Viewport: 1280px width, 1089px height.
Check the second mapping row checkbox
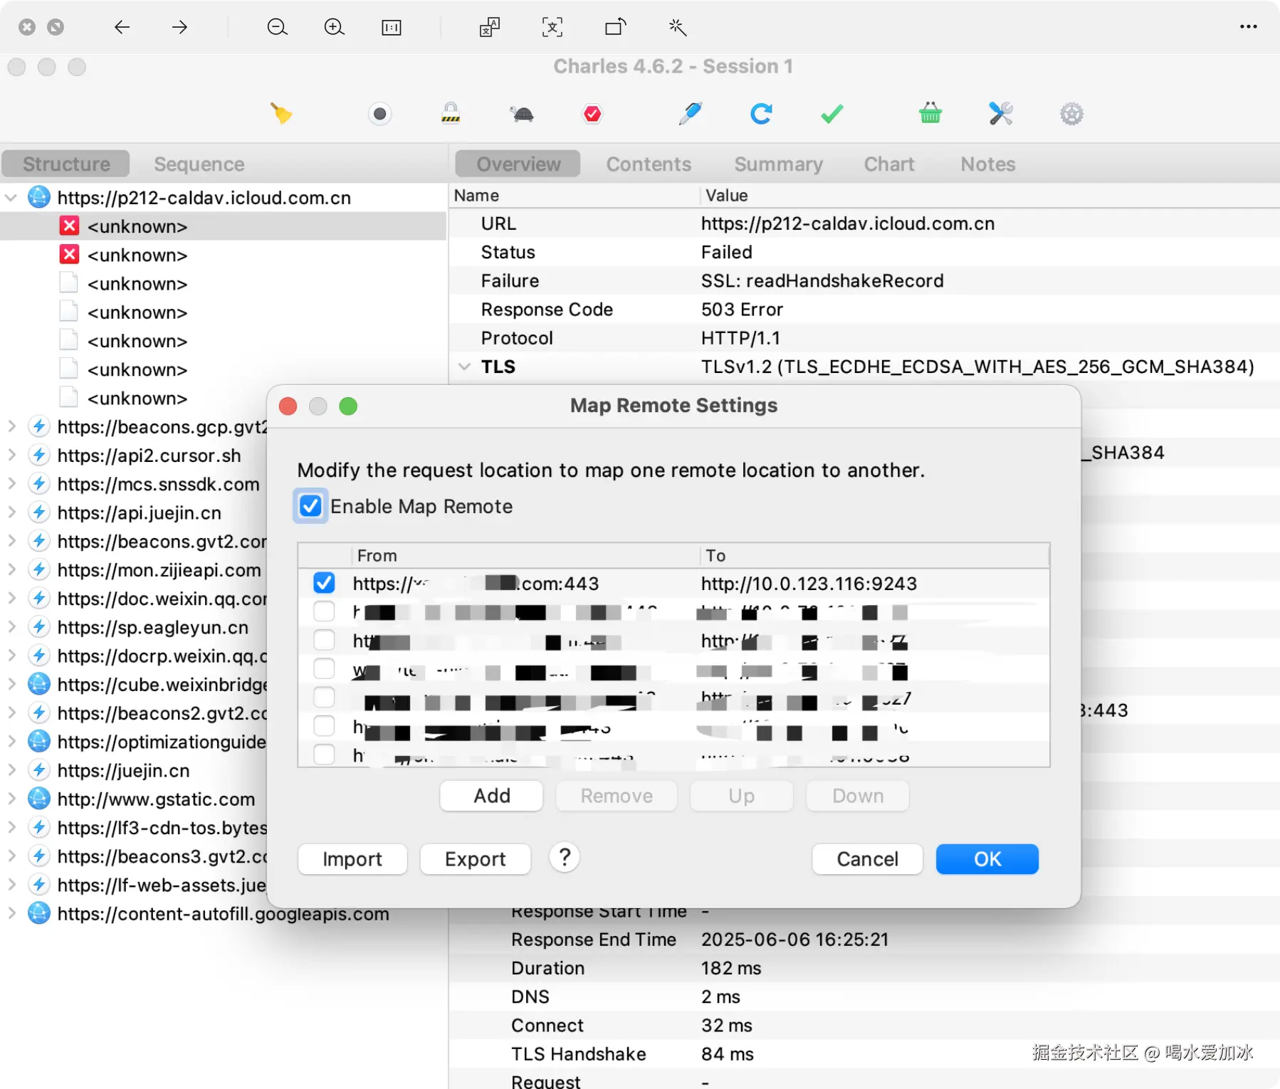[x=324, y=611]
